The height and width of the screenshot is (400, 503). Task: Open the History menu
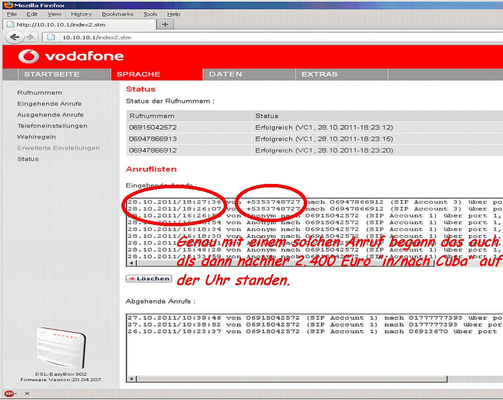click(81, 14)
